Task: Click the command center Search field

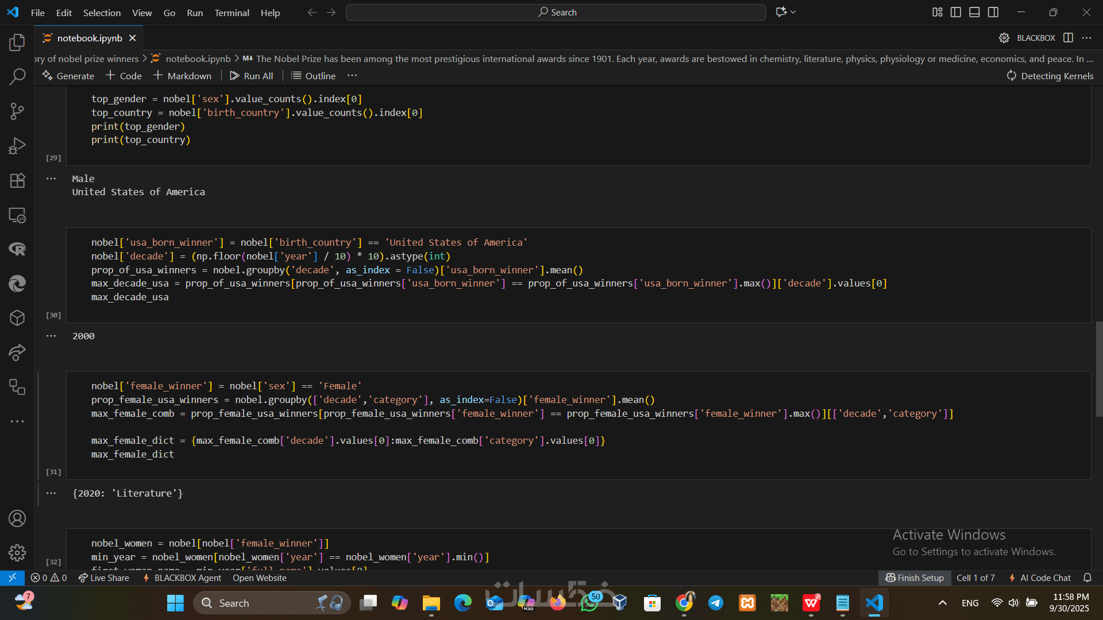Action: tap(556, 12)
